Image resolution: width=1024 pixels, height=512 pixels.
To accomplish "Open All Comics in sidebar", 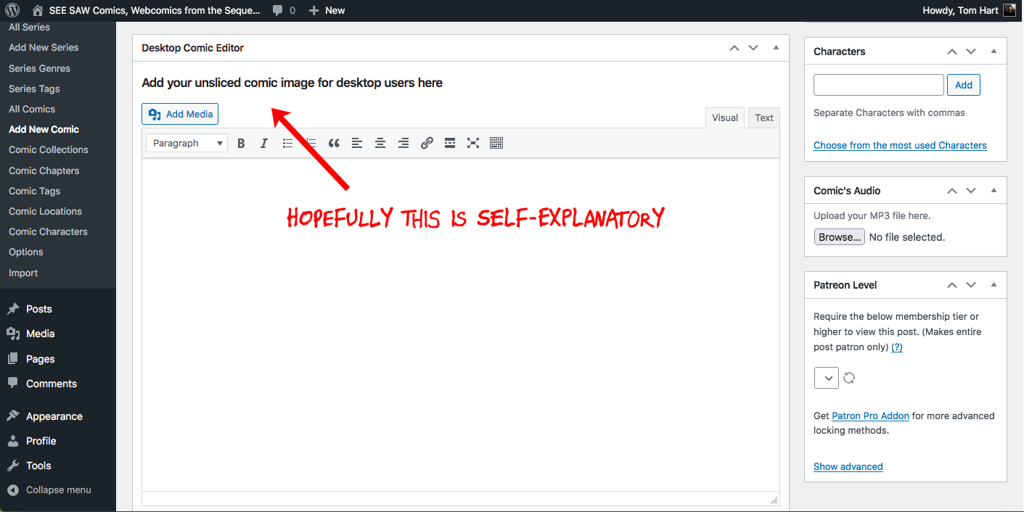I will [32, 109].
